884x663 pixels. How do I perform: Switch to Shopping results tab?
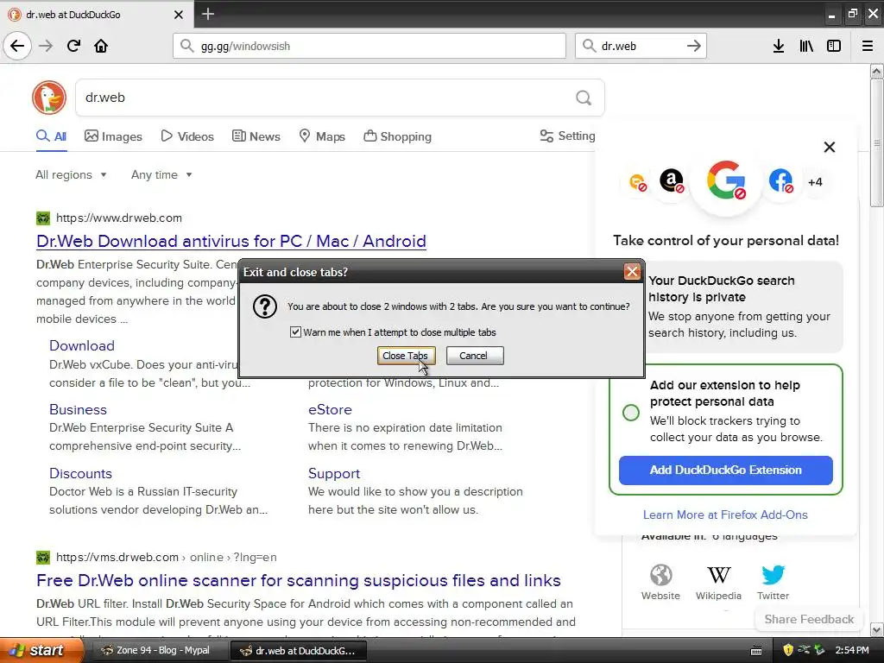[397, 136]
